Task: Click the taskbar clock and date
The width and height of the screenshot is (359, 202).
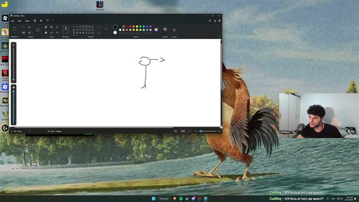Action: [x=349, y=199]
